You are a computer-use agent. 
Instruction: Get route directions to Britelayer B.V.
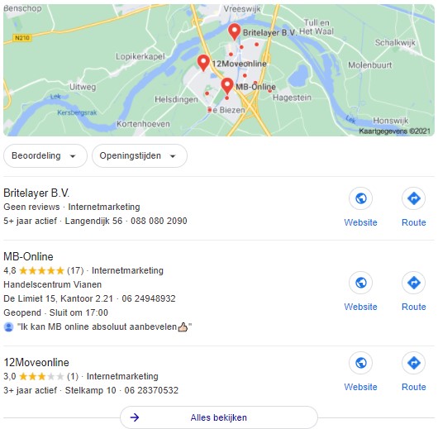point(413,198)
